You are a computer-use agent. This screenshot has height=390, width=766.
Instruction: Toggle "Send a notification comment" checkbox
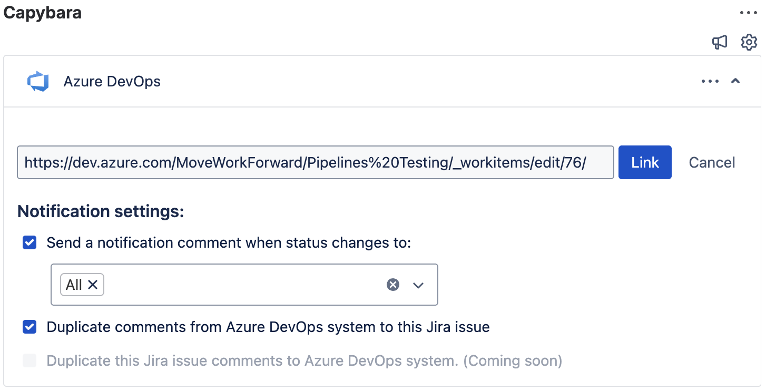coord(30,243)
